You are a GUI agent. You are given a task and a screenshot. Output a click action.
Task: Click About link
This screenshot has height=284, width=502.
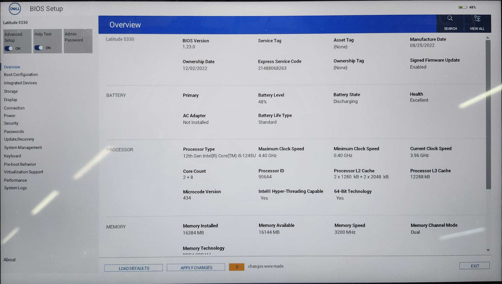pos(10,260)
